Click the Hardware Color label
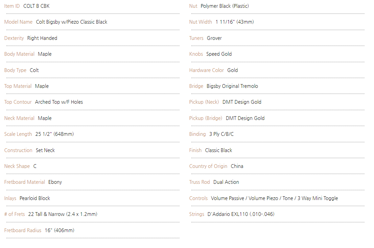Viewport: 374px width, 248px height. [x=207, y=70]
